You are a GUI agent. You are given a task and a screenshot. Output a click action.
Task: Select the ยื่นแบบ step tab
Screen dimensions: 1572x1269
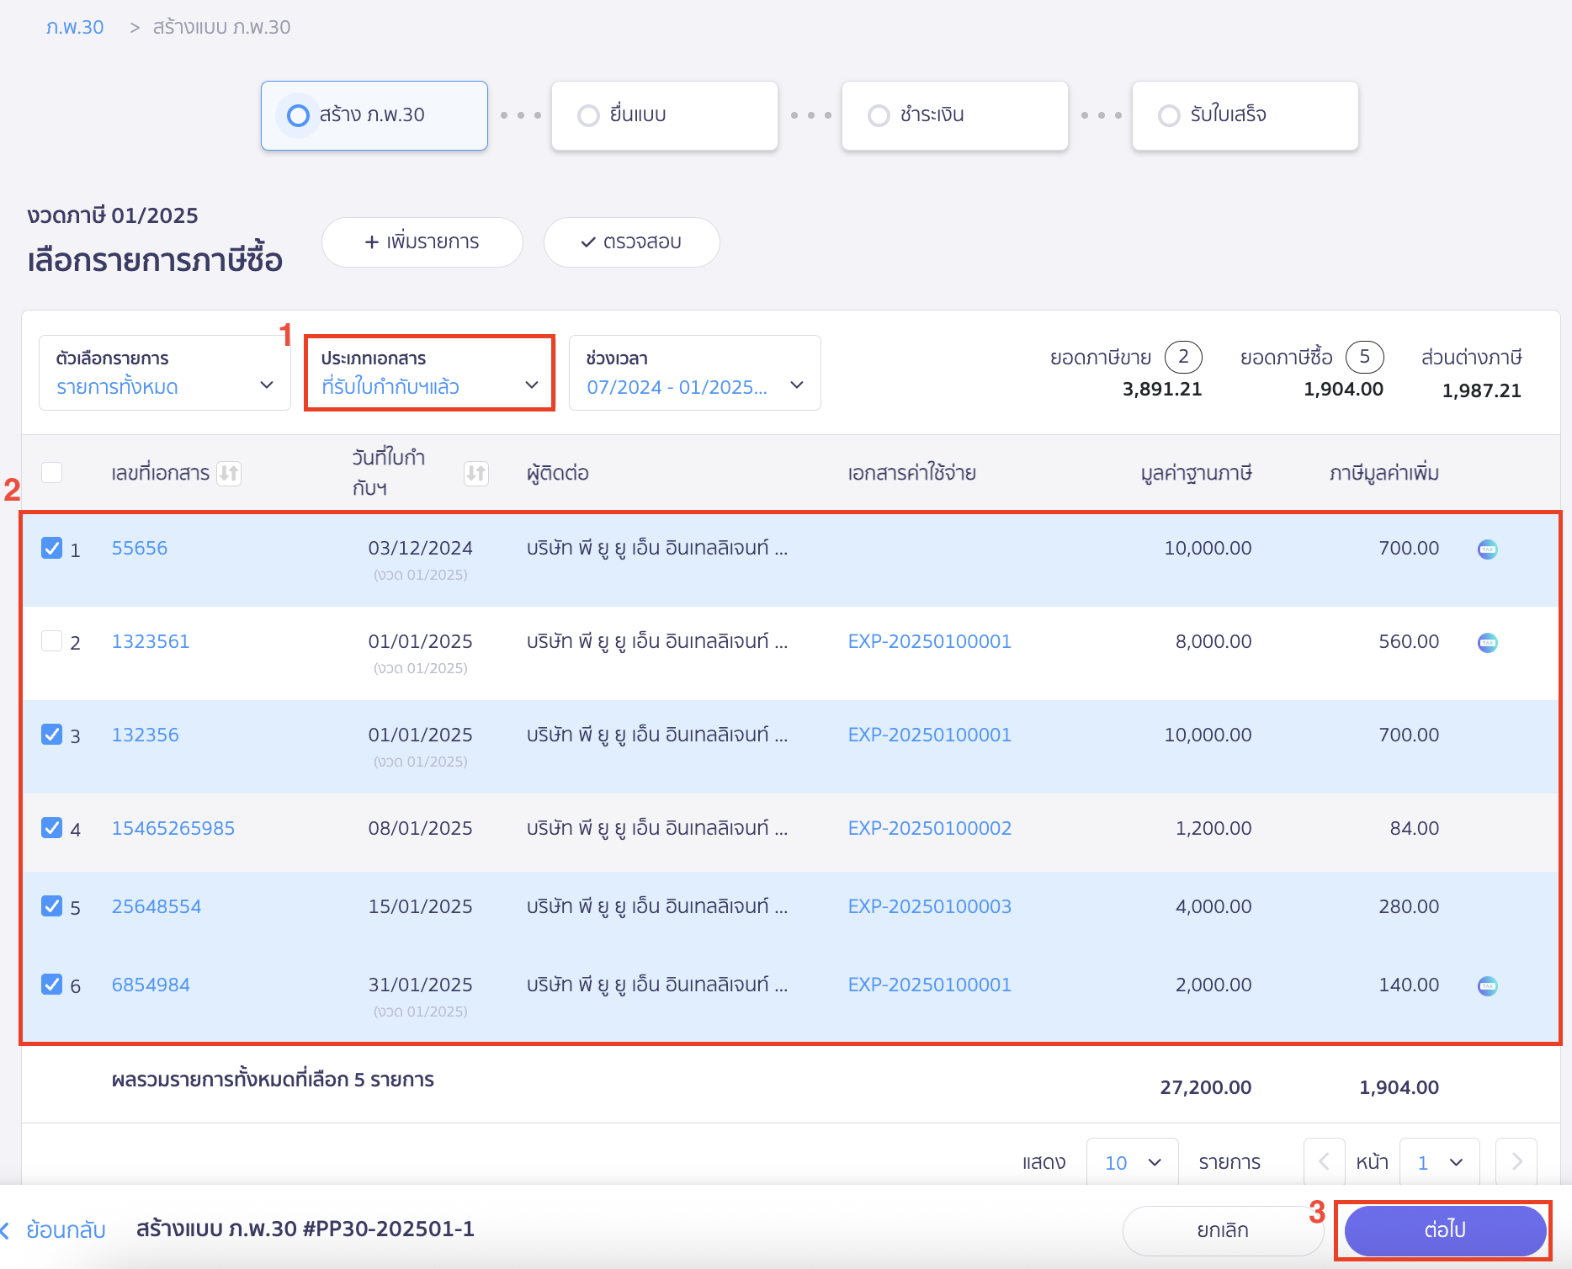(664, 115)
